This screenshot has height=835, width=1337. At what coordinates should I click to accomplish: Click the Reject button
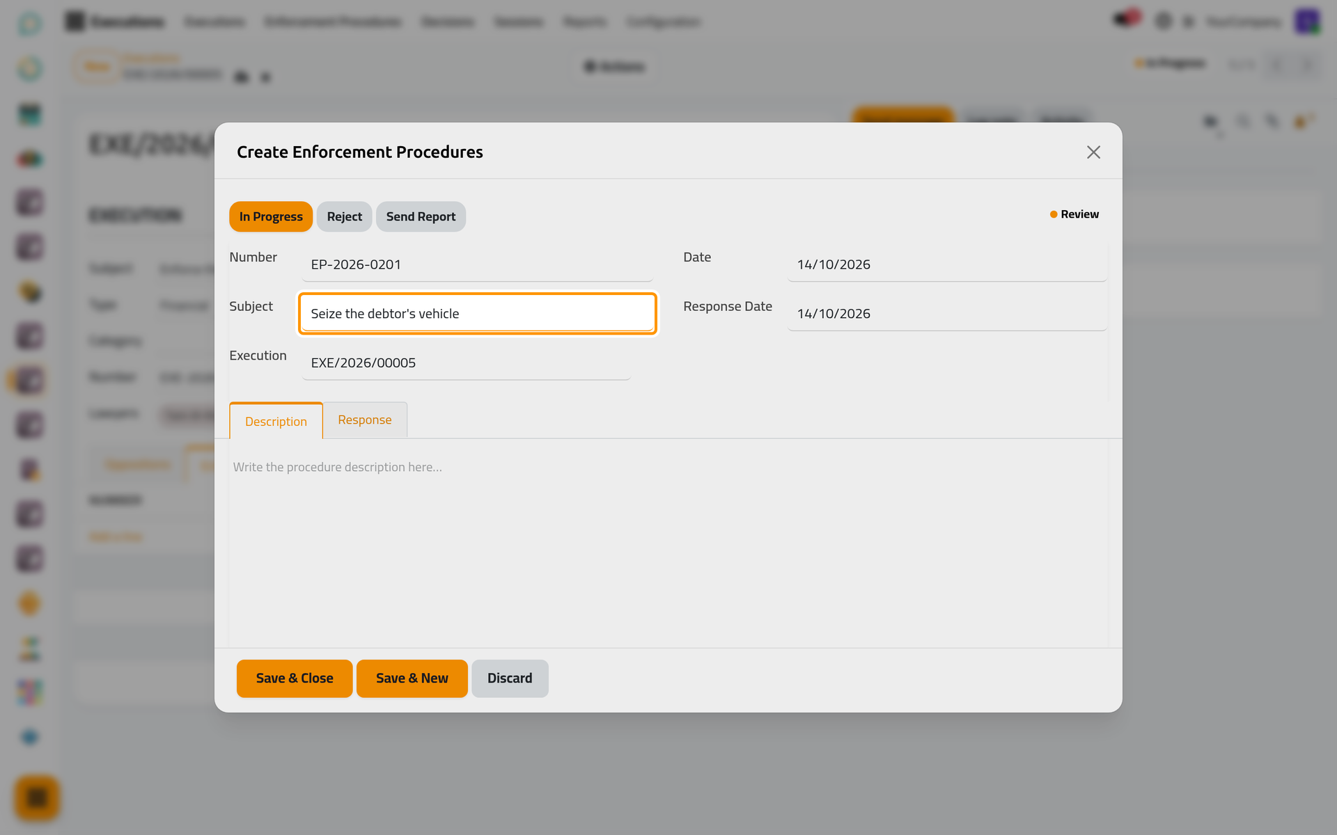click(x=345, y=216)
